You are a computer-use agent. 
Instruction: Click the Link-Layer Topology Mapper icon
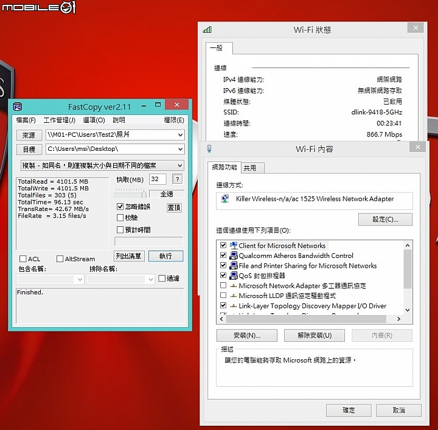point(233,306)
